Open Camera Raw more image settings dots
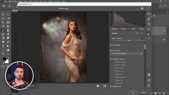This screenshot has height=95, width=169. (149, 38)
